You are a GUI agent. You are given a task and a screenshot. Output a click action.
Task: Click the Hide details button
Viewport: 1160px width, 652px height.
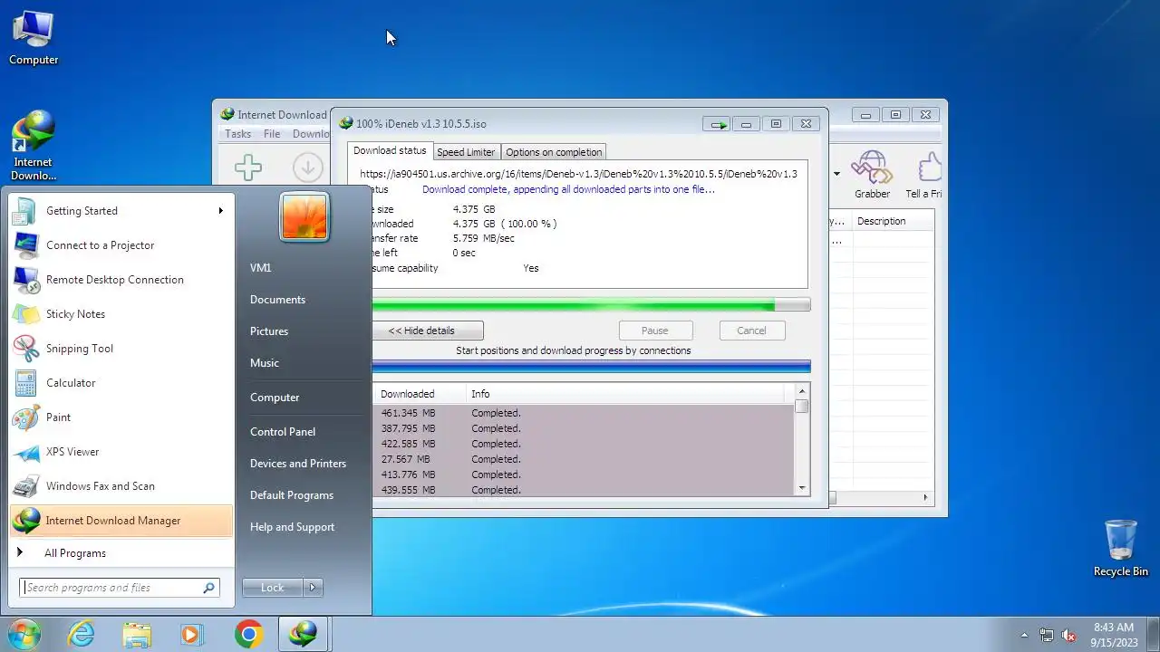click(427, 331)
